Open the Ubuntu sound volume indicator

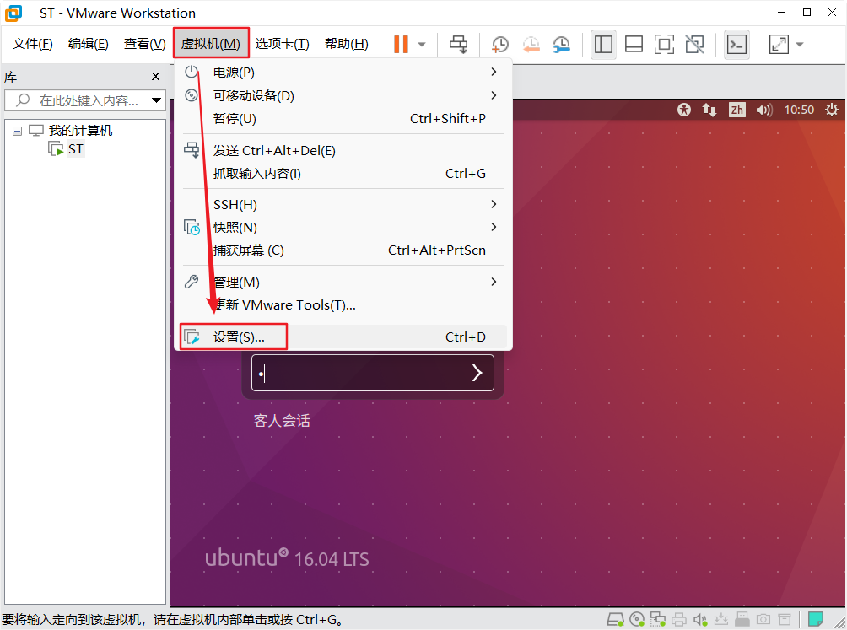[x=763, y=110]
